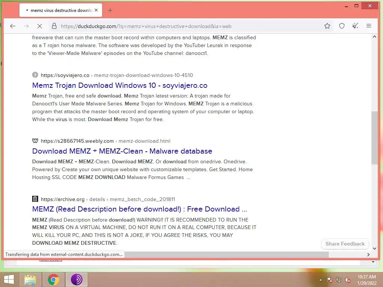The width and height of the screenshot is (383, 287).
Task: Bookmark this page with the star icon
Action: 327,26
